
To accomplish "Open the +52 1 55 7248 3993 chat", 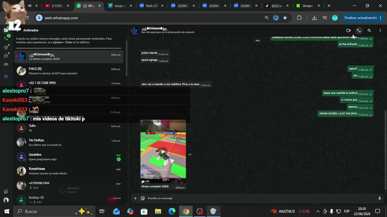I will (69, 85).
